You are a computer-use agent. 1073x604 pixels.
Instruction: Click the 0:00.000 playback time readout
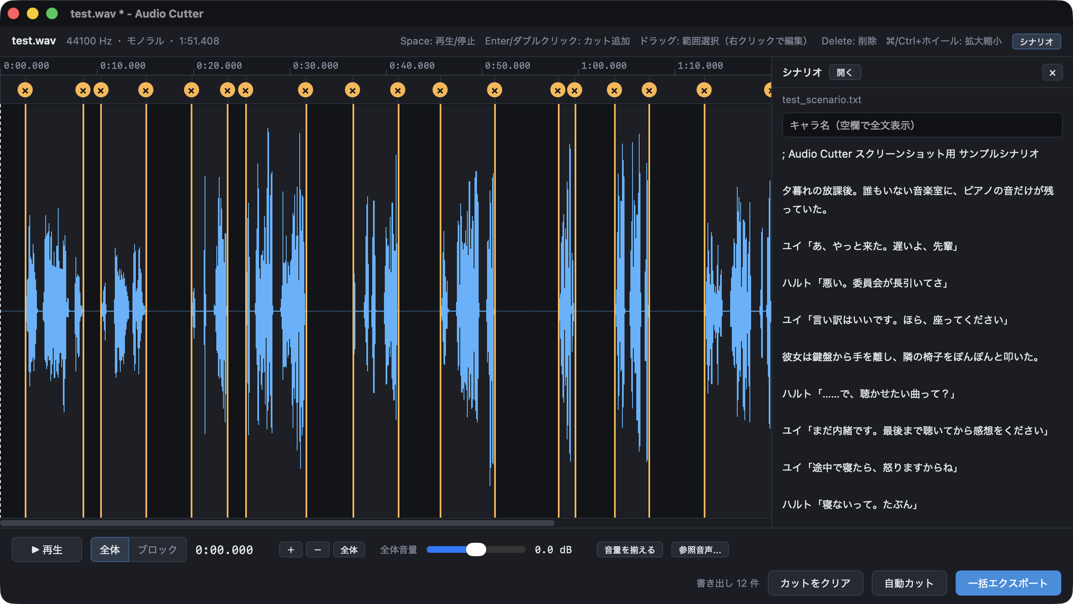pyautogui.click(x=224, y=550)
